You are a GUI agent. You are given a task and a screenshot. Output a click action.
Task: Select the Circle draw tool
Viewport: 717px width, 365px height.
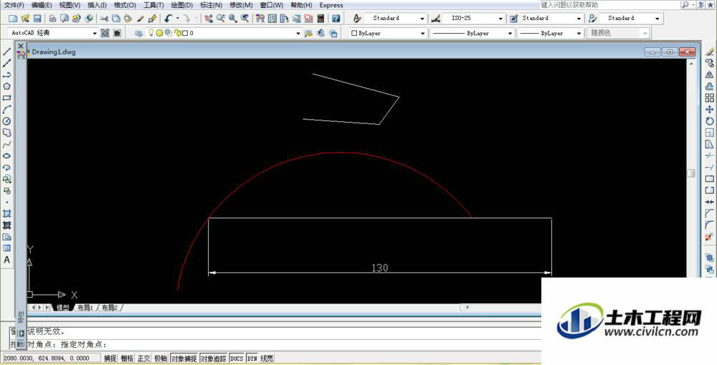[7, 121]
